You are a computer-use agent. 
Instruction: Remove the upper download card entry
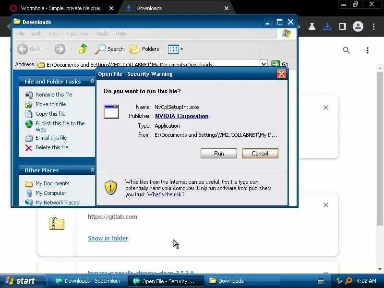[326, 108]
